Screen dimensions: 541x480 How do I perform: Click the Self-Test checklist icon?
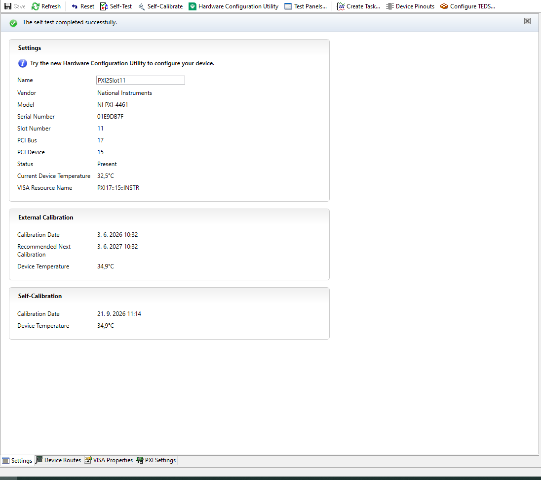click(104, 6)
